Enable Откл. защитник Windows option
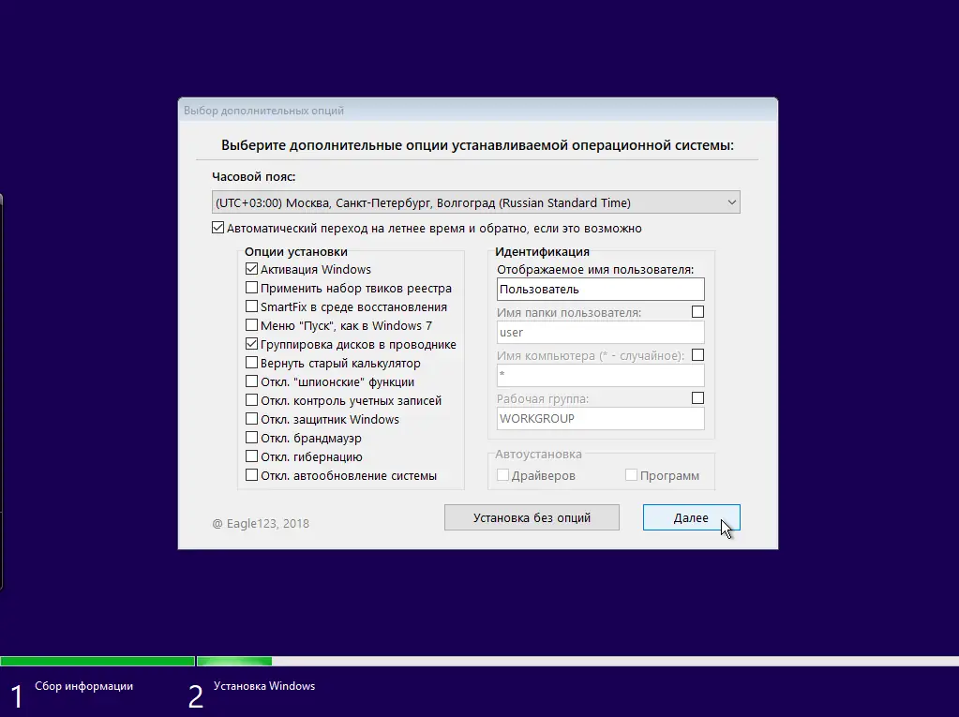Screen dimensions: 959x717 coord(251,419)
